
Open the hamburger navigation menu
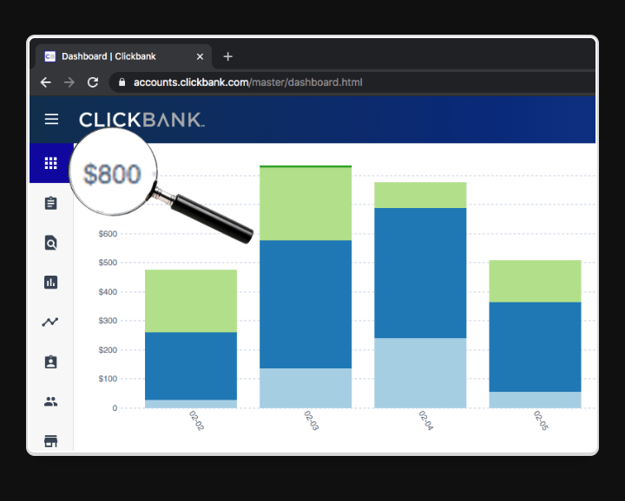coord(51,120)
